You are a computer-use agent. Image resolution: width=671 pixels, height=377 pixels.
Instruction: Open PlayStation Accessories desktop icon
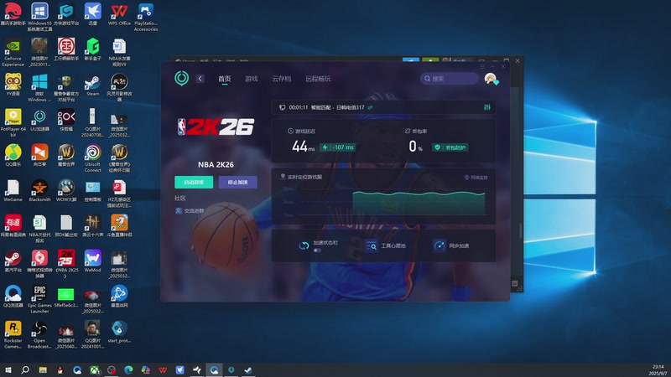[146, 17]
